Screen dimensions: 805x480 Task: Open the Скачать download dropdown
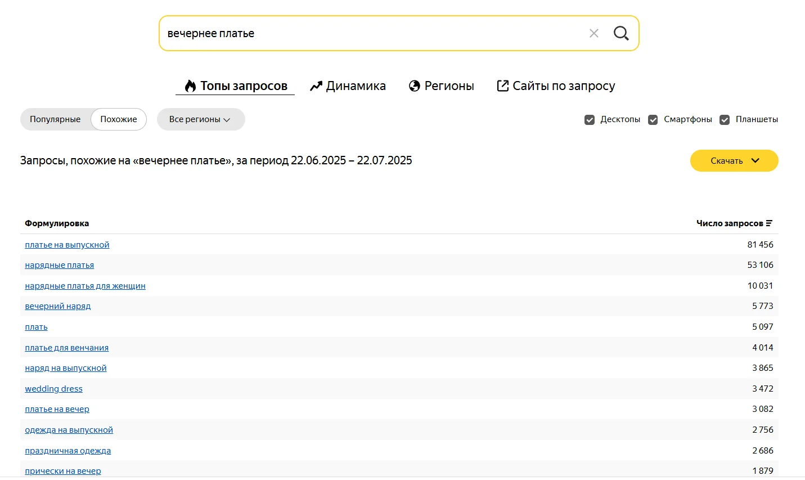tap(734, 161)
